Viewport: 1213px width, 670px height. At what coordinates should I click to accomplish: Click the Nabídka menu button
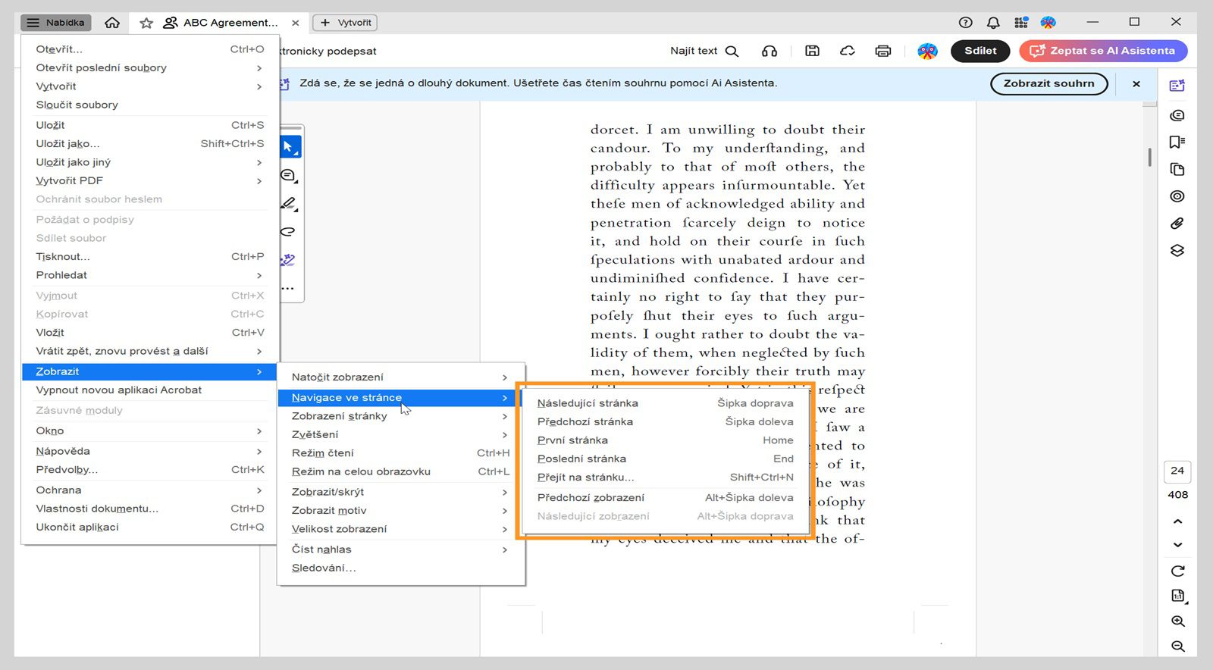tap(56, 23)
